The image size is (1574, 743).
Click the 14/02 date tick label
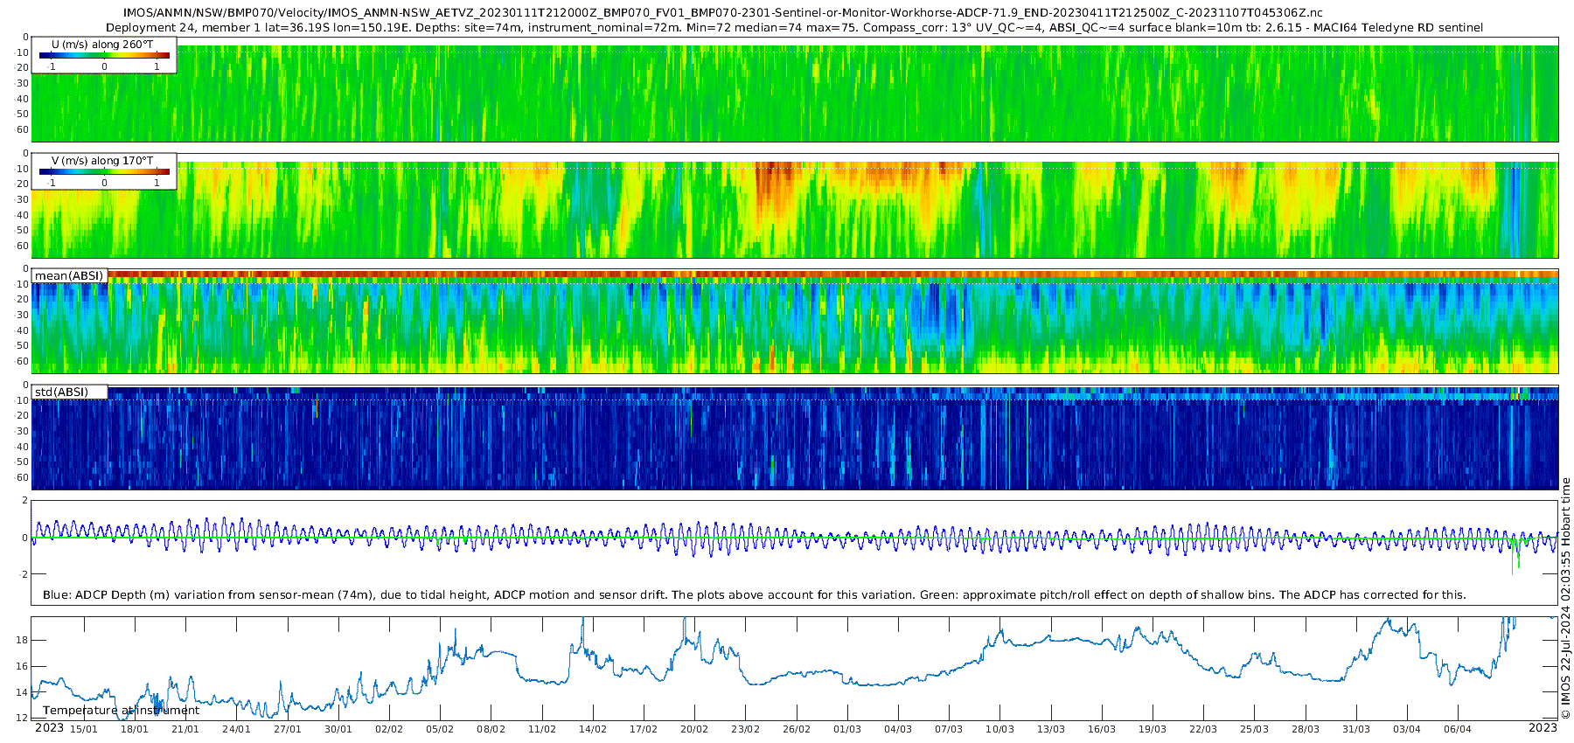pyautogui.click(x=593, y=729)
